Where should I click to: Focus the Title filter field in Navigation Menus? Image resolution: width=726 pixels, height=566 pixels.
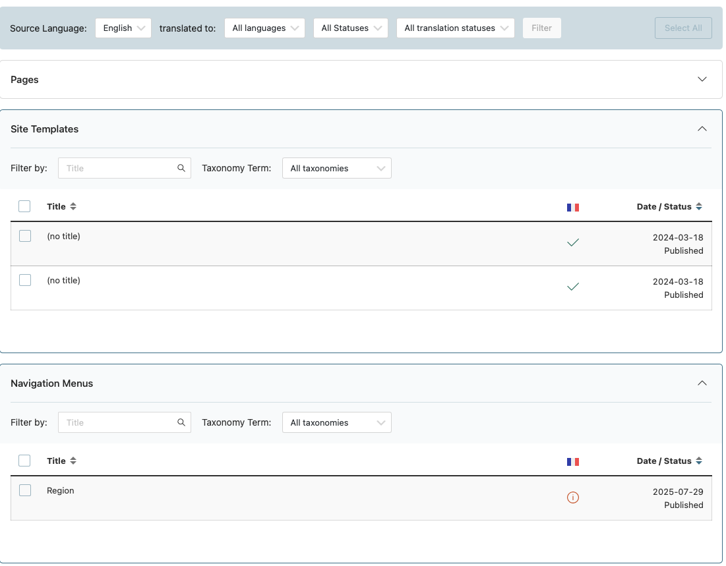point(119,422)
